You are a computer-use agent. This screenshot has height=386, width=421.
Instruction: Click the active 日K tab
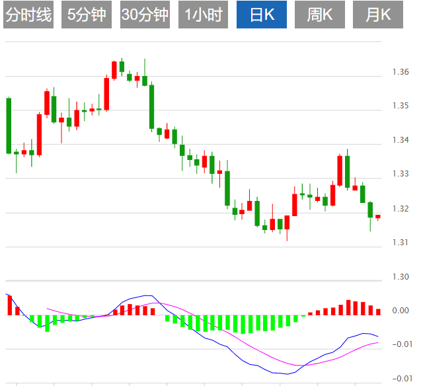click(x=262, y=15)
